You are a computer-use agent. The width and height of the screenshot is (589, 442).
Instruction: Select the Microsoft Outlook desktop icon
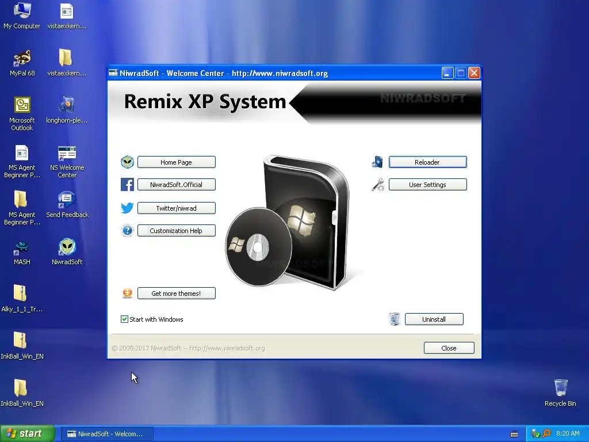(22, 113)
